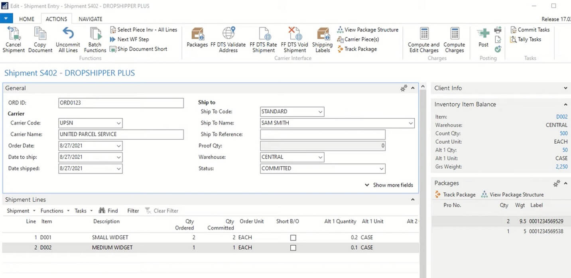Screen dimensions: 571x278
Task: Check Short B/O for line 1 SMALL WIDGET
Action: pos(293,237)
